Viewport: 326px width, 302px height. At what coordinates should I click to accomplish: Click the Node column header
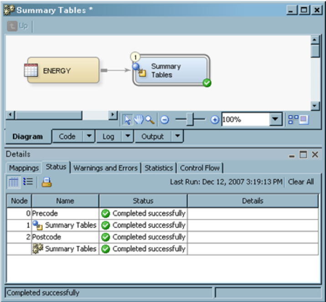click(19, 201)
